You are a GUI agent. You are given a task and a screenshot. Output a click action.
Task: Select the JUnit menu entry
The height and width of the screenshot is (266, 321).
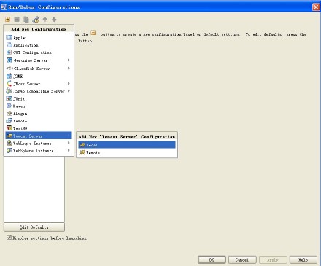tap(39, 98)
